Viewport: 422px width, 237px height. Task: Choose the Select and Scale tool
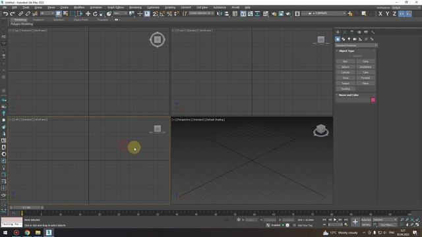[102, 14]
